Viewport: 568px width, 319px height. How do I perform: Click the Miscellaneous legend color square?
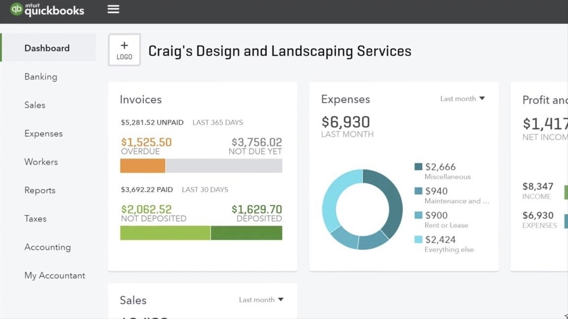(418, 167)
